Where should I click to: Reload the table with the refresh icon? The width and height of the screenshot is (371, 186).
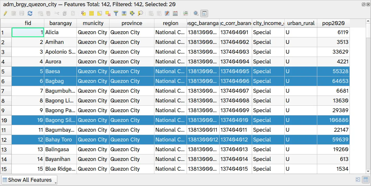pos(30,13)
